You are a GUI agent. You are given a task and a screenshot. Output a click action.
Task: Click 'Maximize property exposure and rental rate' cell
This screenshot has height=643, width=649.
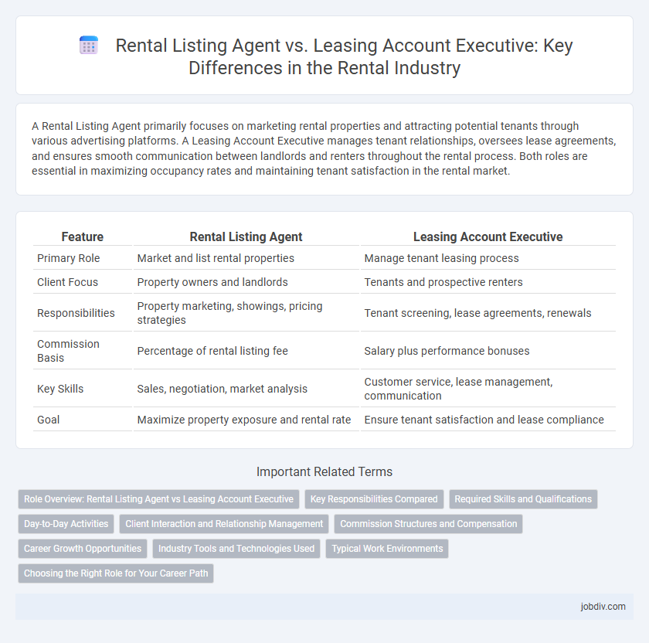point(246,420)
